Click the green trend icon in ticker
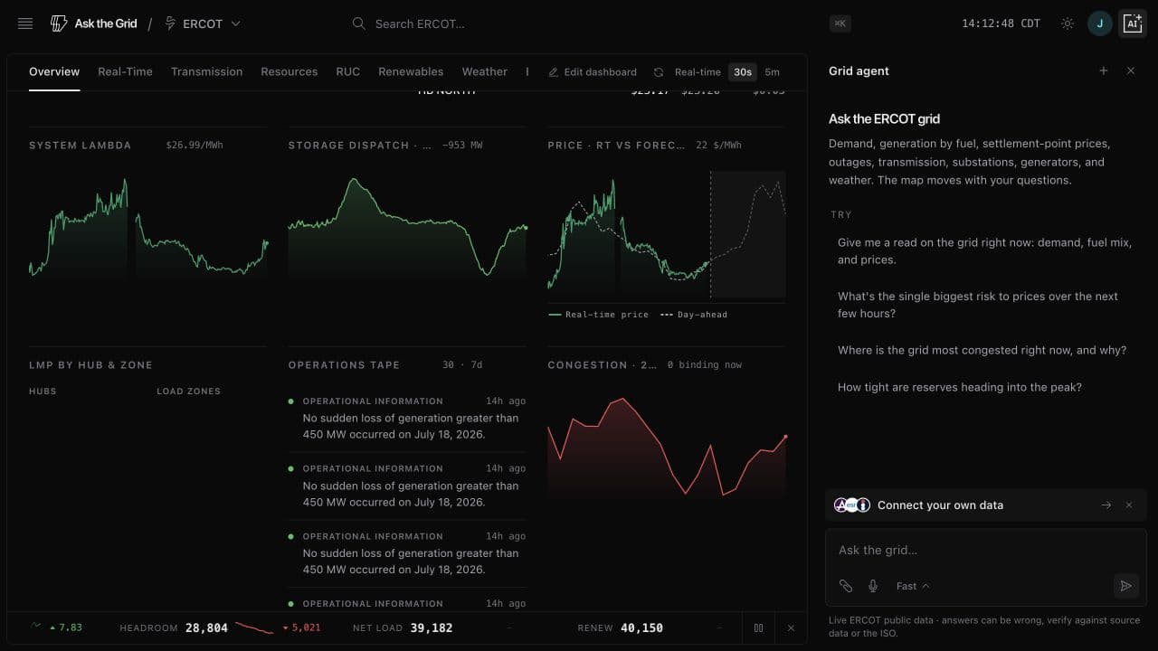The height and width of the screenshot is (651, 1158). [x=36, y=626]
